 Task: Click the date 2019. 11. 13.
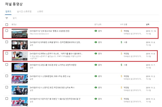[151, 31]
